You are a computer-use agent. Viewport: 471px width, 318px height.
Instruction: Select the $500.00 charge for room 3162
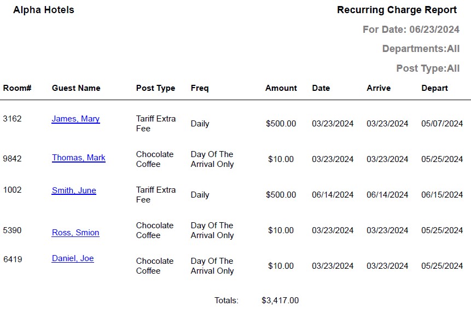[280, 124]
